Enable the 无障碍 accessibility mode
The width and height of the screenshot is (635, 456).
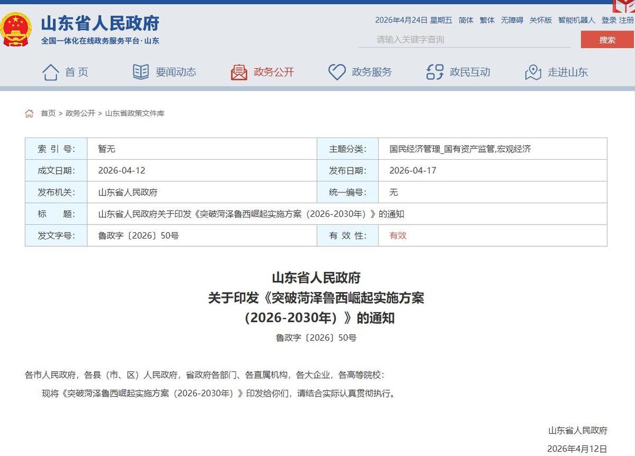point(513,20)
